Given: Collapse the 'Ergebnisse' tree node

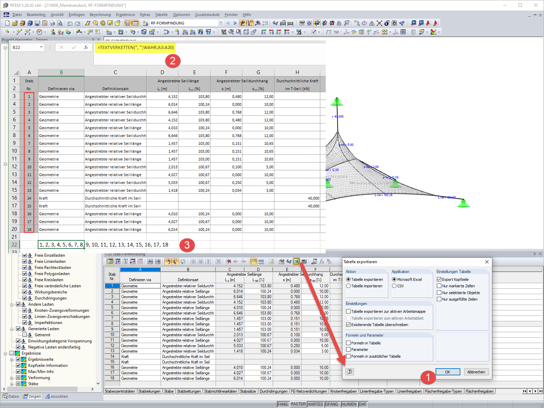Looking at the screenshot, I should pos(5,353).
